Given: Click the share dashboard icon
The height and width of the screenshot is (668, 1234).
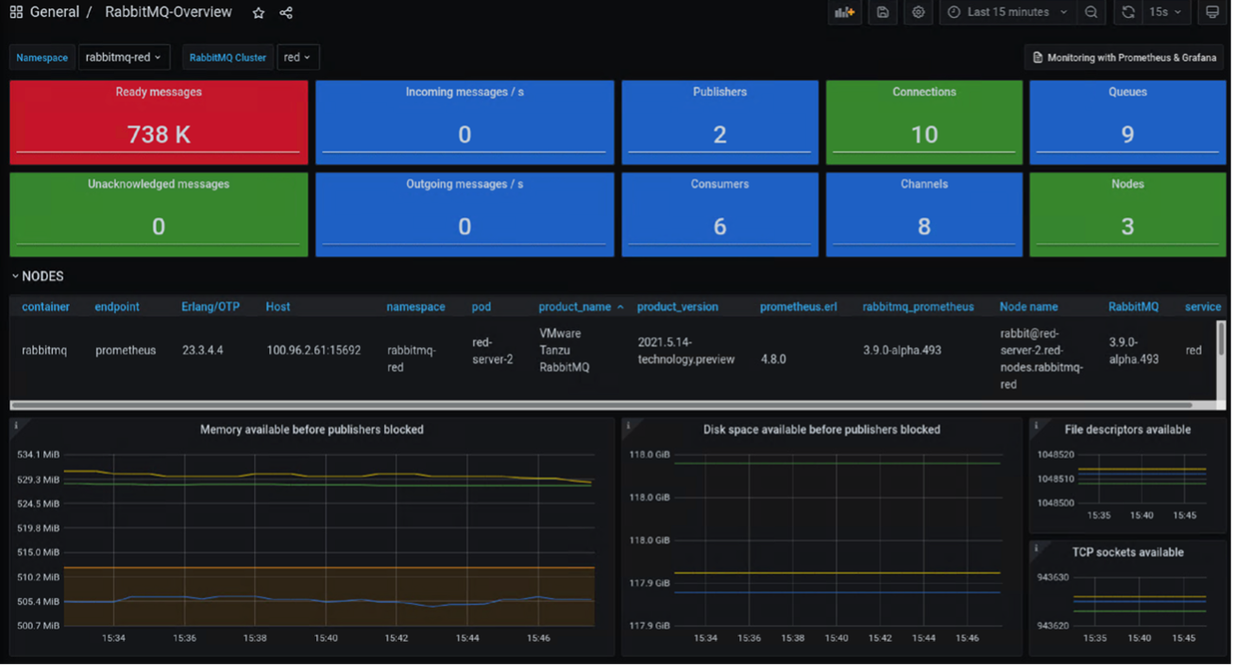Looking at the screenshot, I should pos(286,13).
